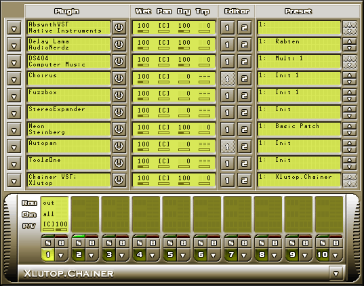The image size is (364, 286).
Task: Expand the Xlutop.Chainer bottom bar dropdown arrow
Action: coord(336,273)
